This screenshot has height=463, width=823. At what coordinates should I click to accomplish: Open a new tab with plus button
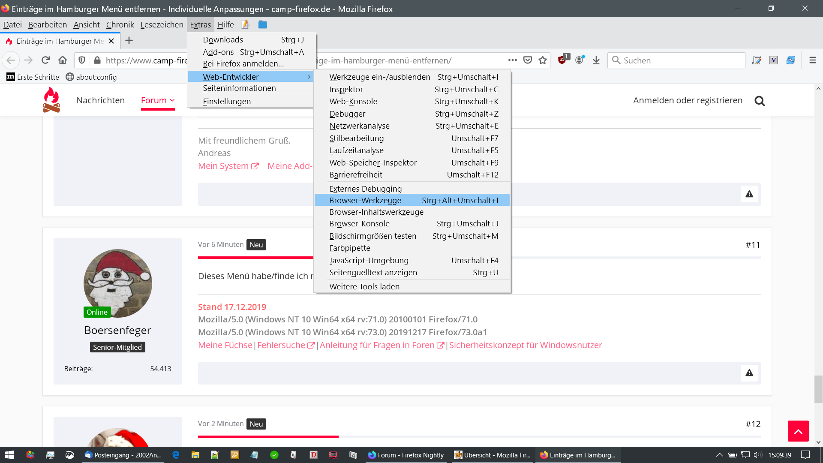pos(129,41)
